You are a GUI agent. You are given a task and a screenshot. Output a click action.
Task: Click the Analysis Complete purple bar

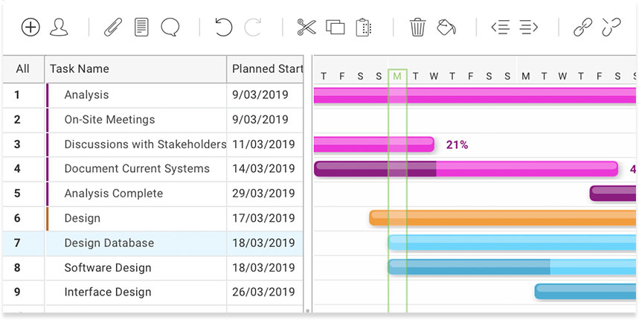click(x=612, y=193)
